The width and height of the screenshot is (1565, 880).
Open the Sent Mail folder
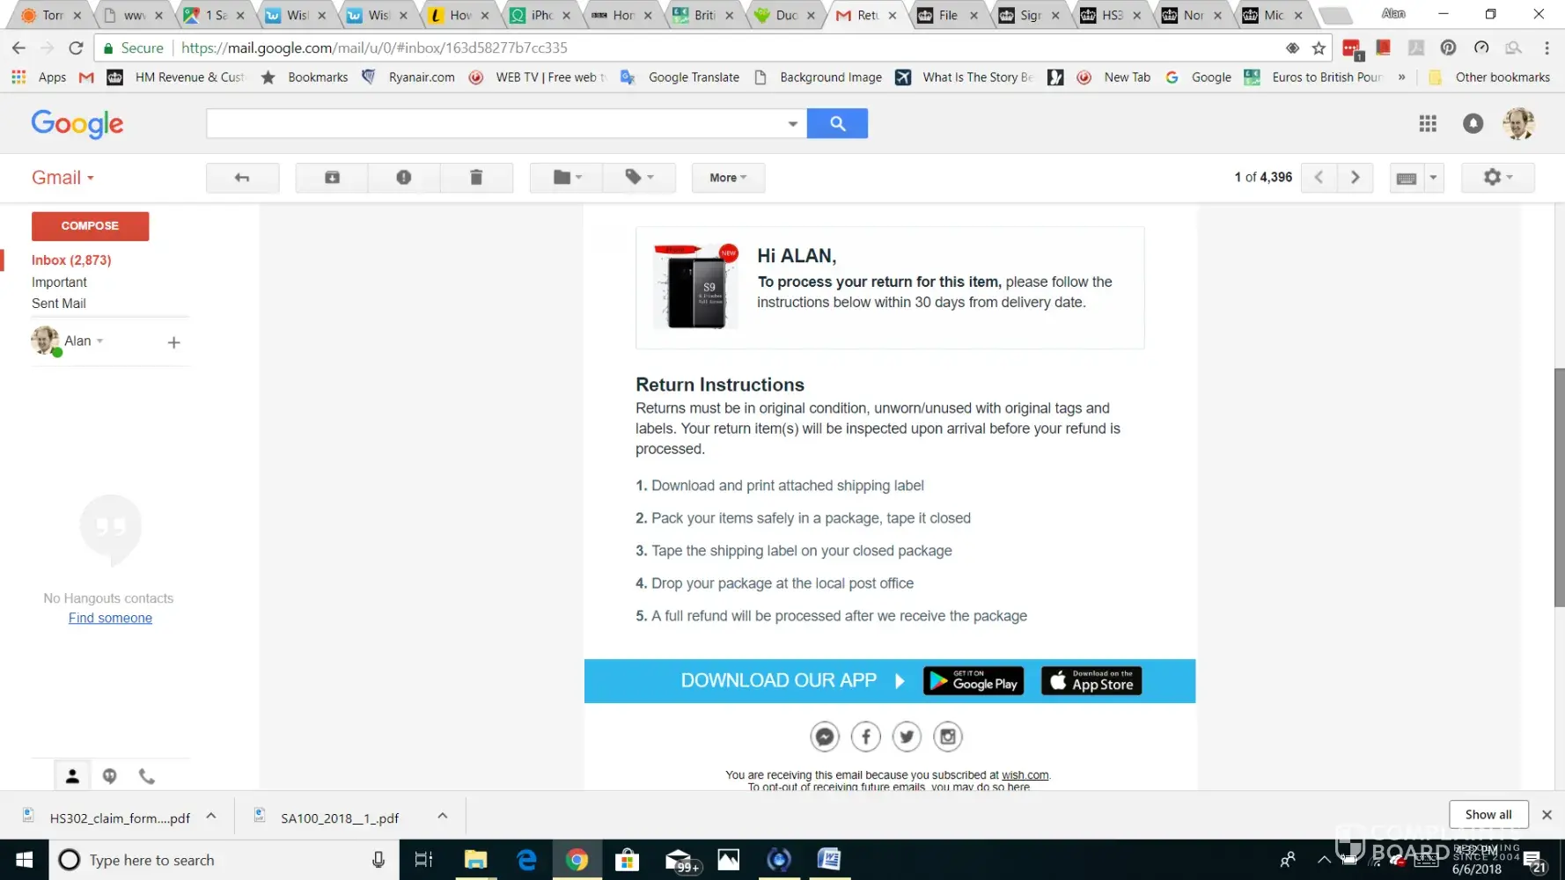(x=59, y=304)
